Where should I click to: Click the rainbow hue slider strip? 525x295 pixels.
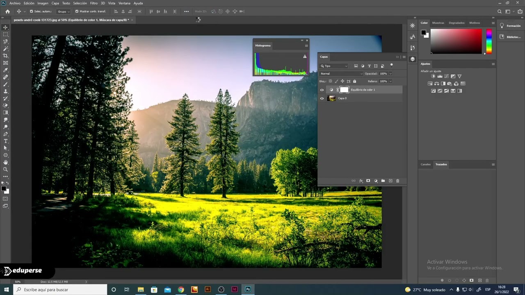click(x=489, y=41)
